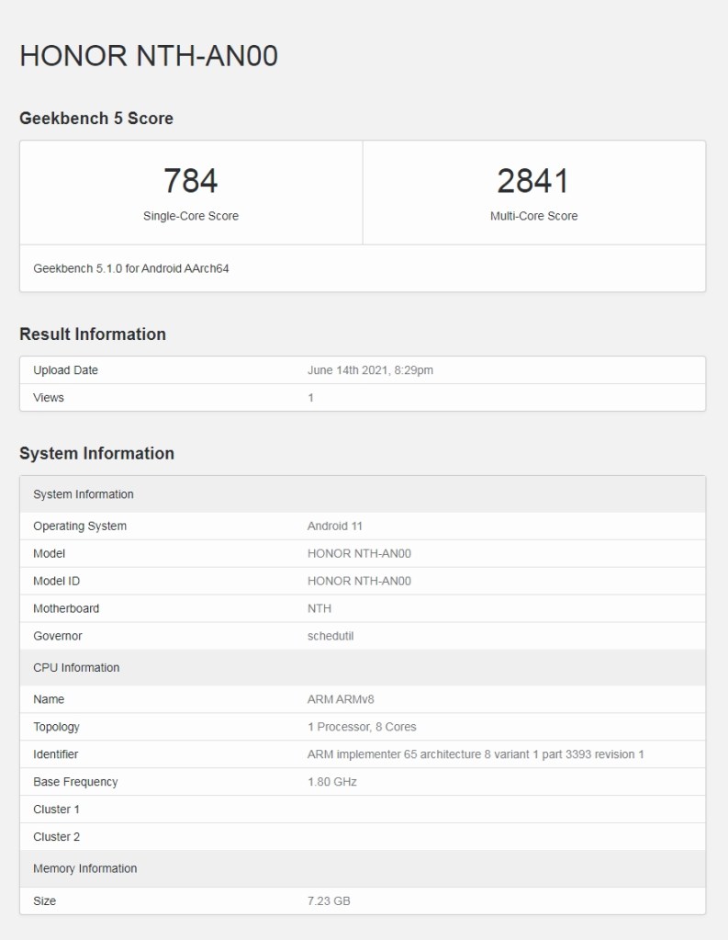Click the Memory Information section header
Image resolution: width=728 pixels, height=940 pixels.
[84, 868]
